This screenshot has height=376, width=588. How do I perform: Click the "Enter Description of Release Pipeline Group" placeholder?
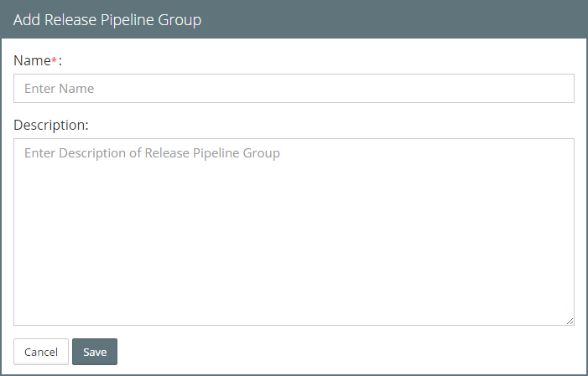pos(152,153)
